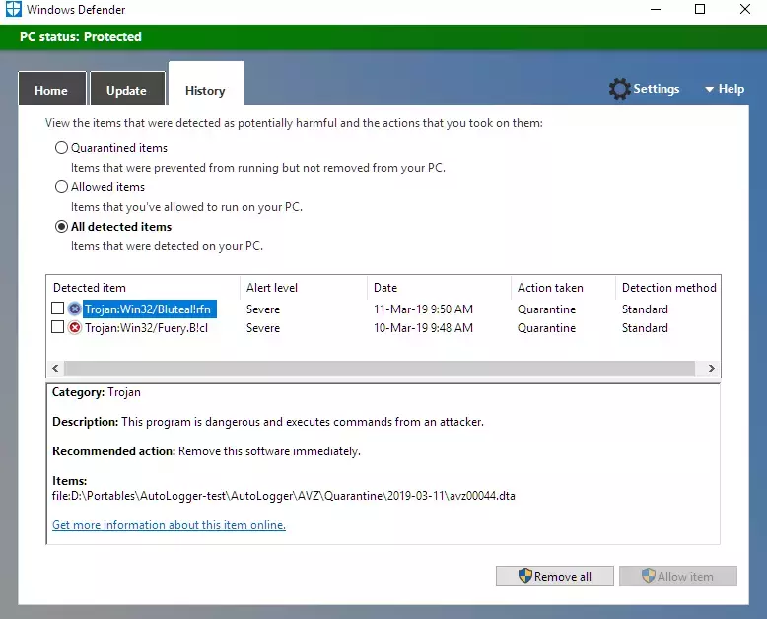Image resolution: width=767 pixels, height=619 pixels.
Task: Select the Trojan:Win32/Bluteal!rfn row name
Action: point(148,309)
